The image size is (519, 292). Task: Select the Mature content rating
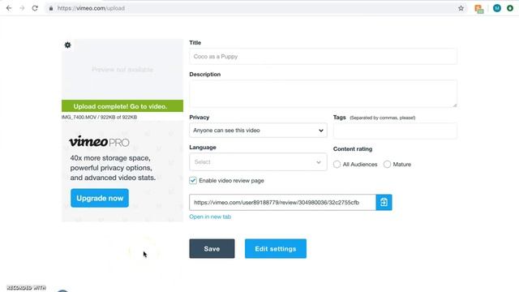point(387,164)
